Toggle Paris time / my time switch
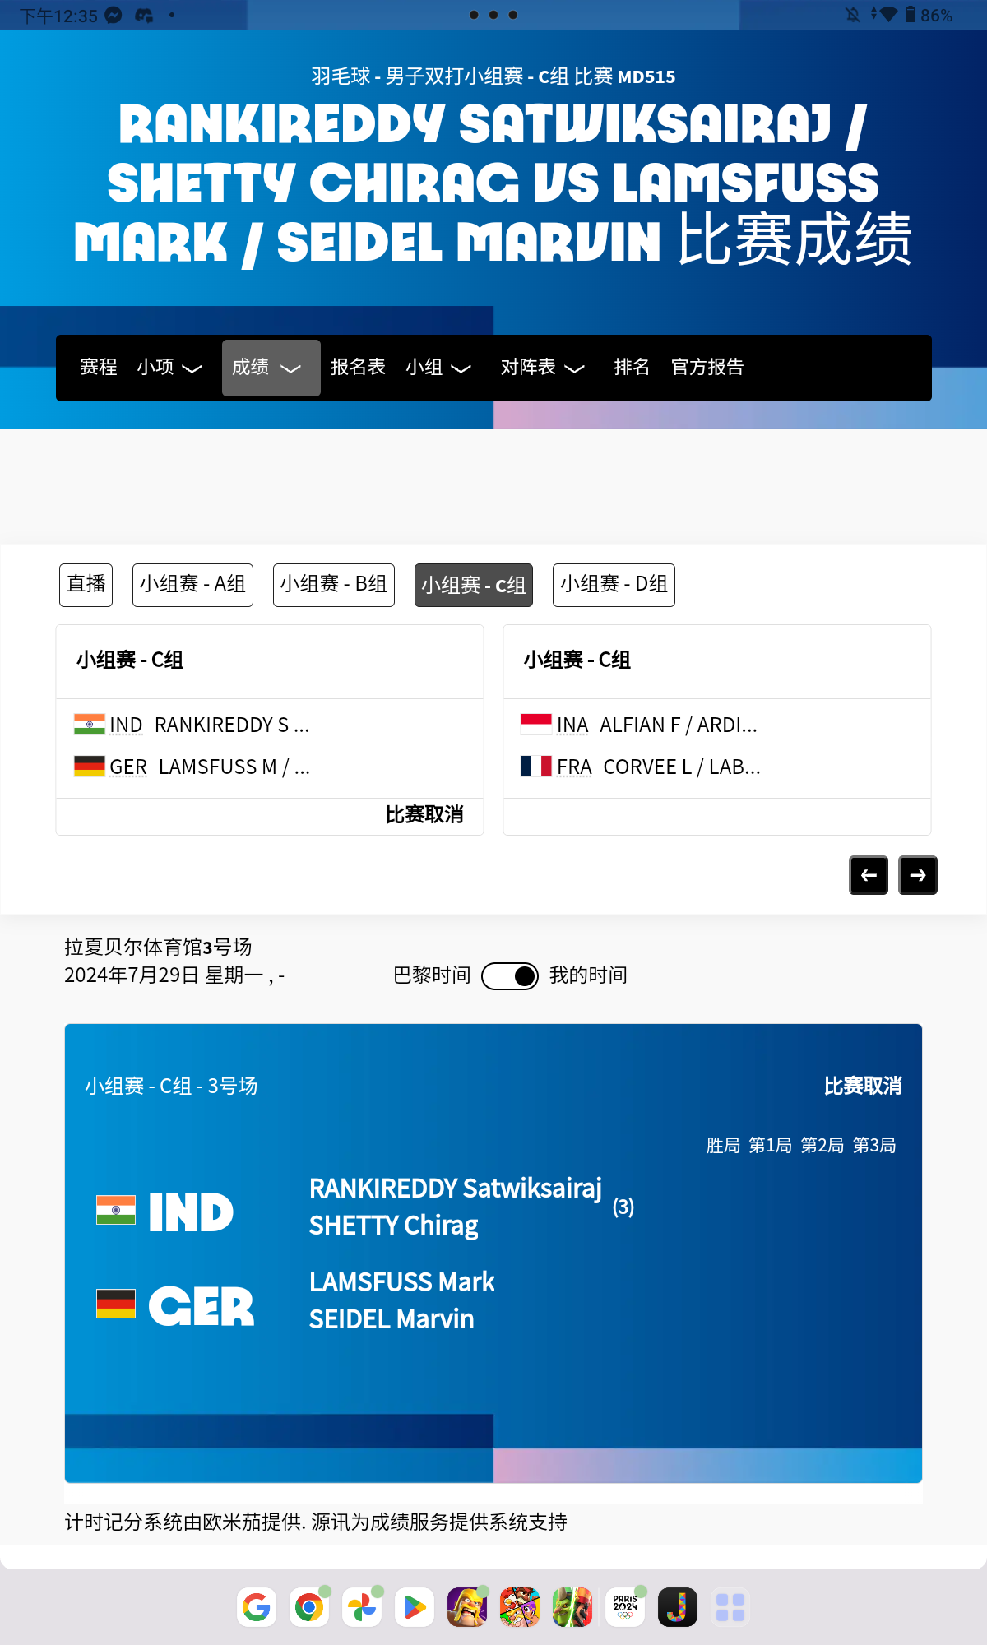Viewport: 987px width, 1645px height. [x=510, y=976]
